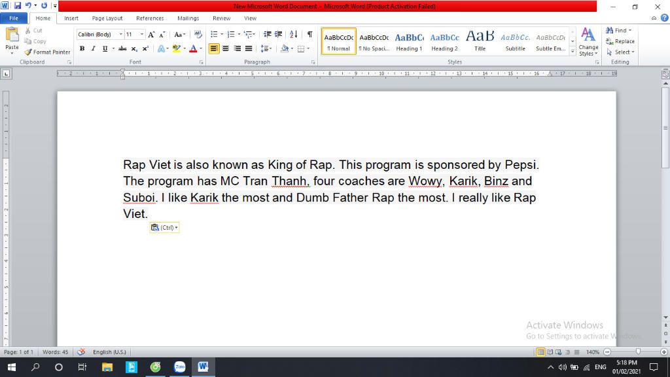Viewport: 670px width, 377px height.
Task: Save the document from quick access toolbar
Action: [x=18, y=5]
